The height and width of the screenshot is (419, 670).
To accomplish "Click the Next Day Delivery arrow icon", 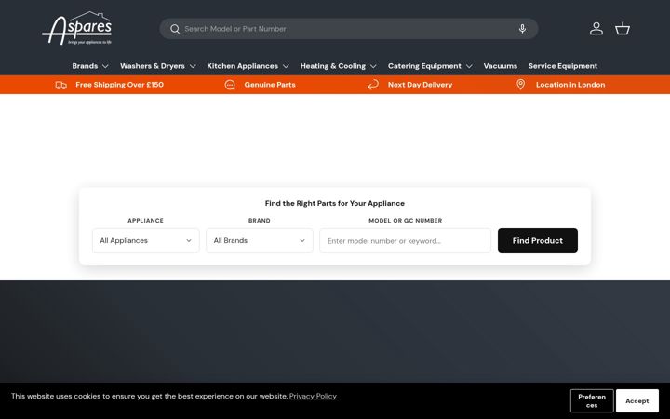I will (x=373, y=85).
